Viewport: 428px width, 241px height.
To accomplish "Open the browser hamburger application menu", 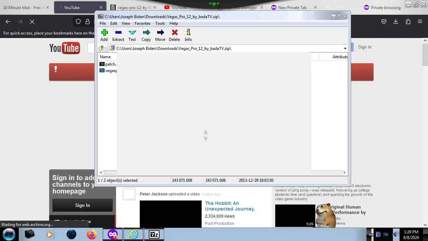I will [420, 21].
